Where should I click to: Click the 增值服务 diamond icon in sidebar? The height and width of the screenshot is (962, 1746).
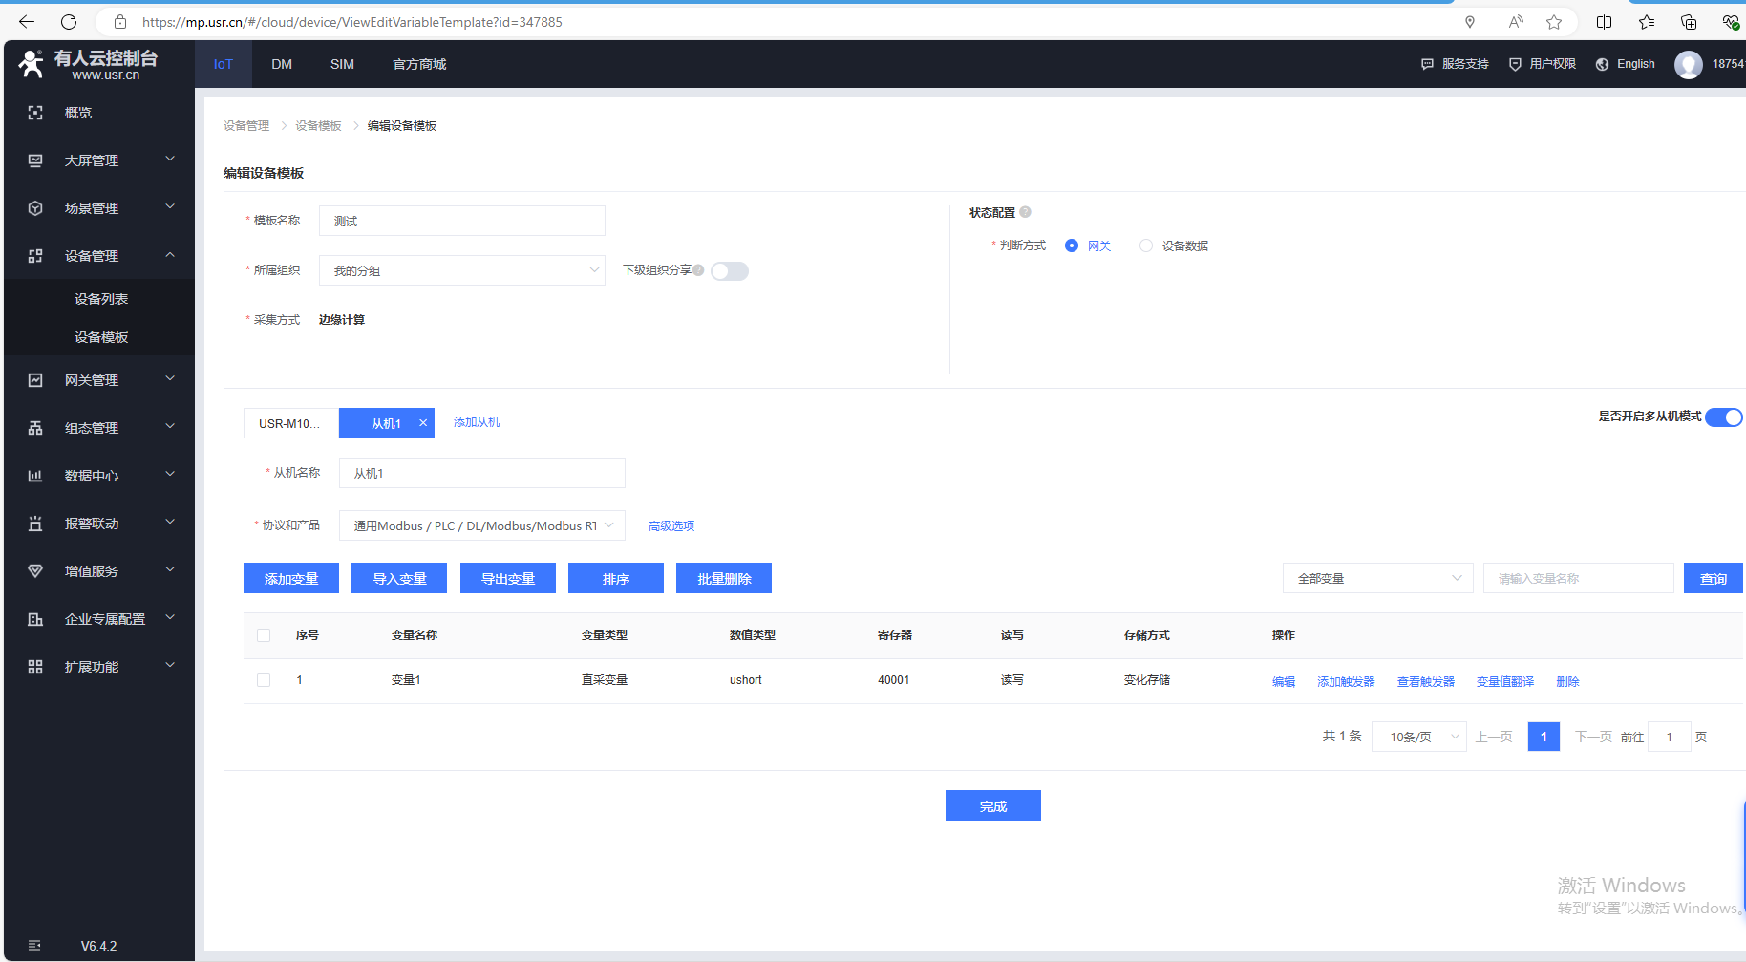pos(35,571)
